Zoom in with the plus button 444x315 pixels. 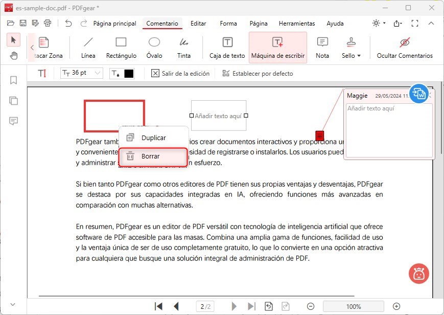(396, 306)
